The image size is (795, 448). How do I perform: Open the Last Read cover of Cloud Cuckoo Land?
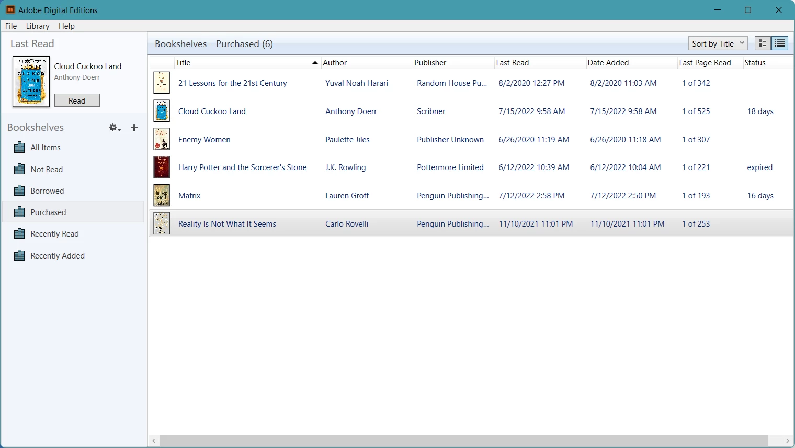click(31, 82)
